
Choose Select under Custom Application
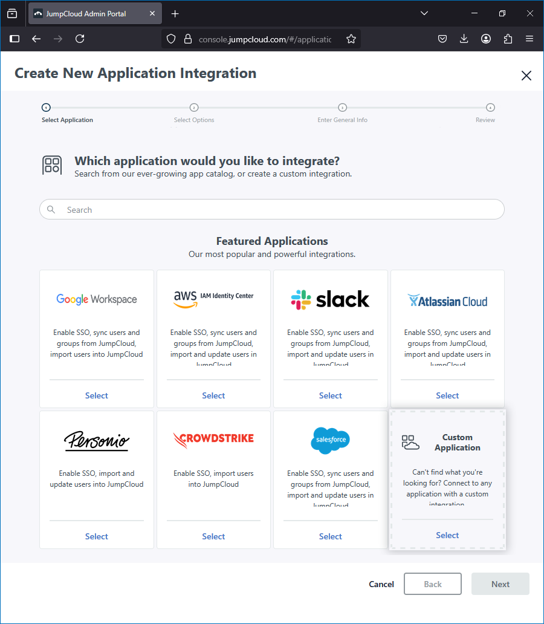[447, 535]
